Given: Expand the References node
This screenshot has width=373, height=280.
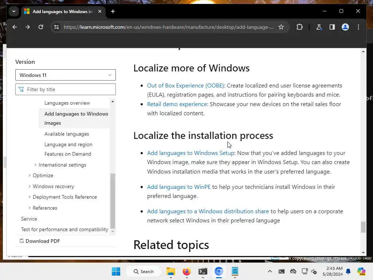Looking at the screenshot, I should pos(30,208).
